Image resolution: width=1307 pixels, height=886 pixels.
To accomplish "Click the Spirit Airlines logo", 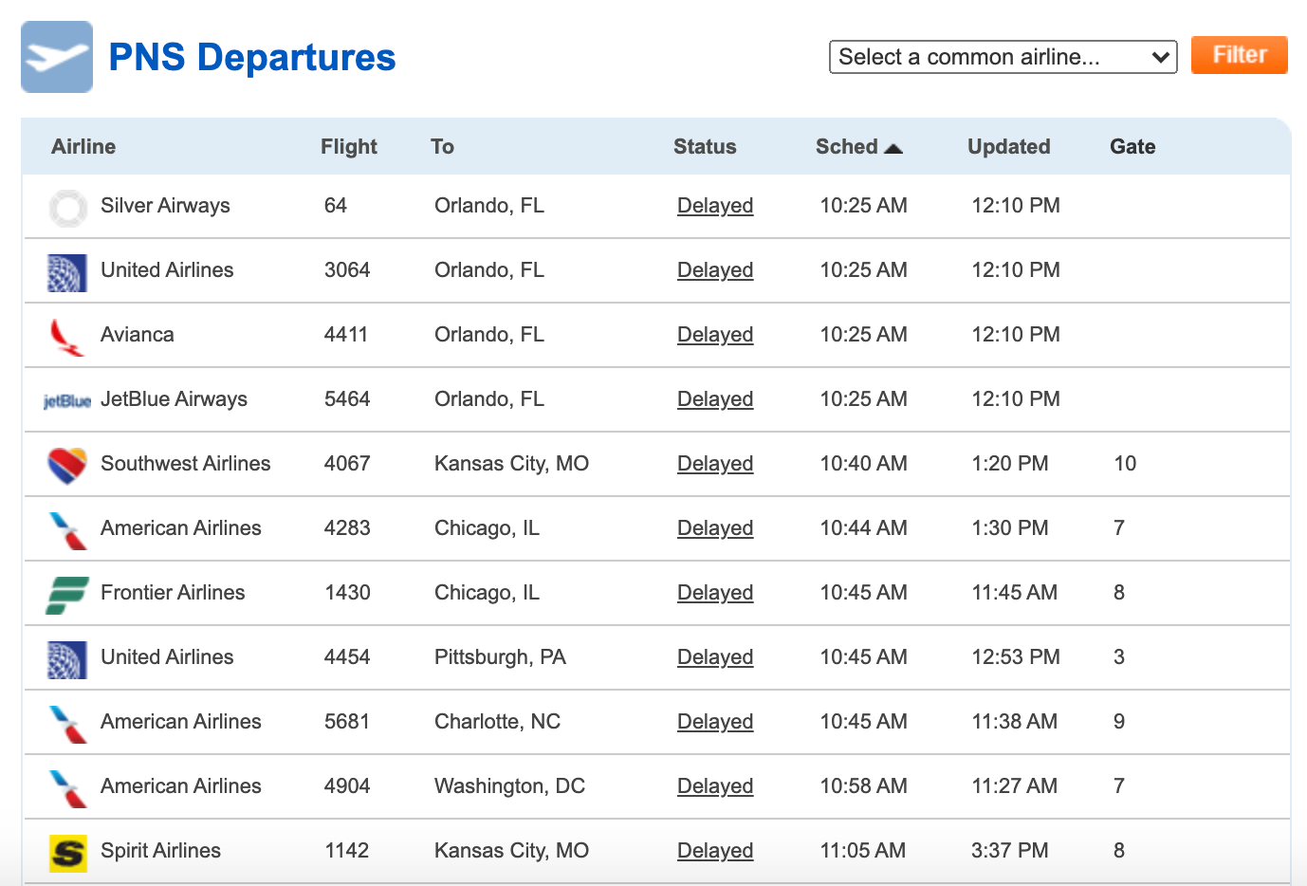I will tap(67, 853).
